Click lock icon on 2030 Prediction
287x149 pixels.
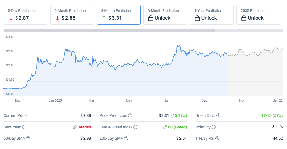click(x=244, y=18)
